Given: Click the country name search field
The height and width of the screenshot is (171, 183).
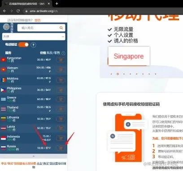Looking at the screenshot, I should (x=41, y=28).
